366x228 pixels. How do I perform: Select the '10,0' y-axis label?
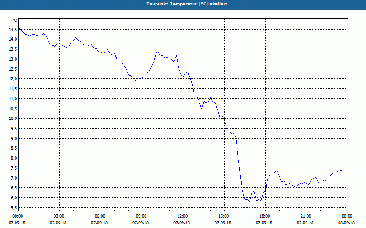click(x=13, y=119)
